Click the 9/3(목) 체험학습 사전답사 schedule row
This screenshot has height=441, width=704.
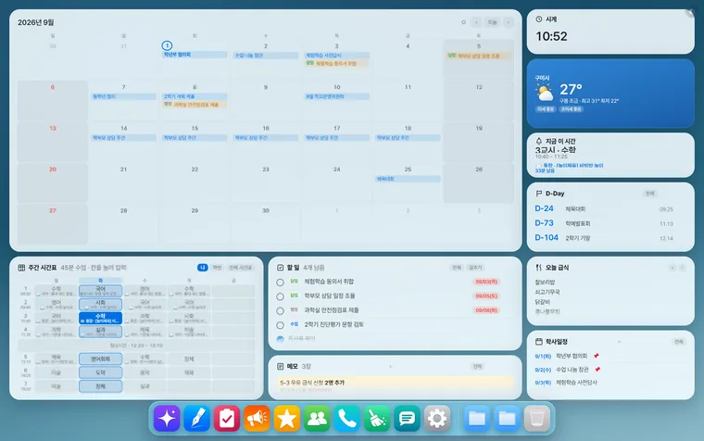pyautogui.click(x=566, y=383)
